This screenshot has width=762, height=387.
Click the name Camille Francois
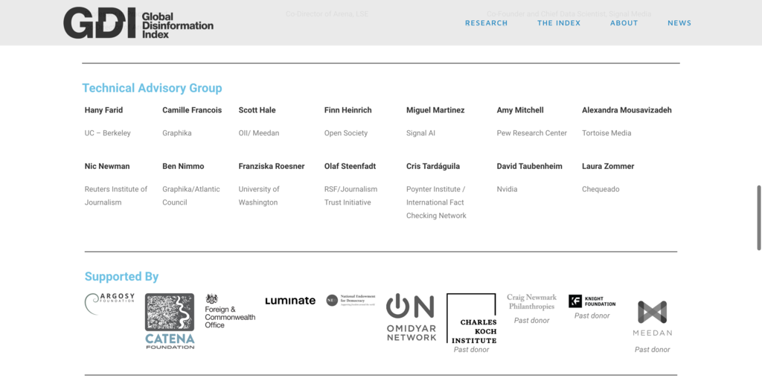[x=192, y=110]
